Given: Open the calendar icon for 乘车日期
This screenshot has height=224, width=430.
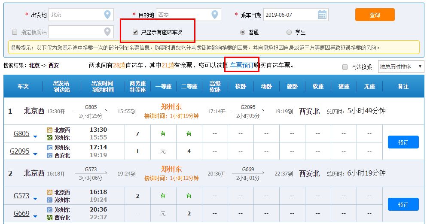Looking at the screenshot, I should pos(322,15).
